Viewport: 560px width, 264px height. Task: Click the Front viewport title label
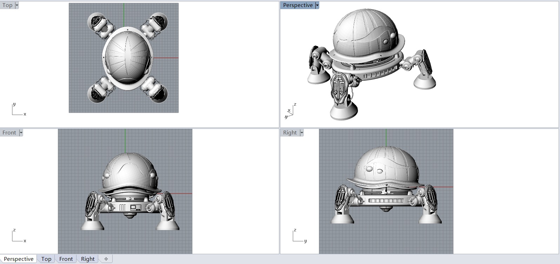click(x=9, y=133)
